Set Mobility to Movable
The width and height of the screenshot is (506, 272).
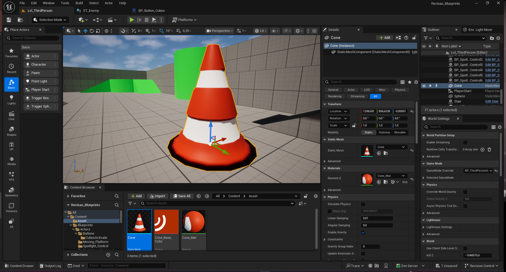pyautogui.click(x=400, y=133)
